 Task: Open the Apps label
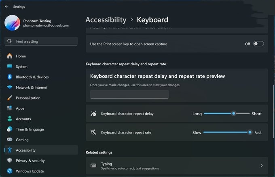tap(20, 108)
